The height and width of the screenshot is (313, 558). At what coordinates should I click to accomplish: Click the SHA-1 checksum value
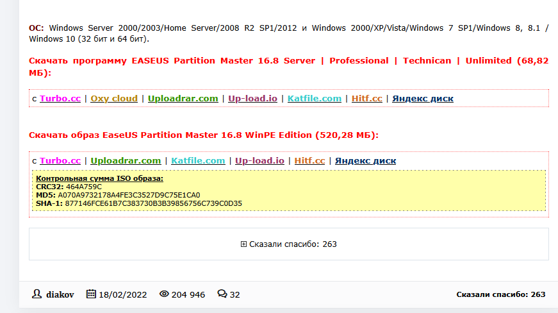tap(153, 203)
